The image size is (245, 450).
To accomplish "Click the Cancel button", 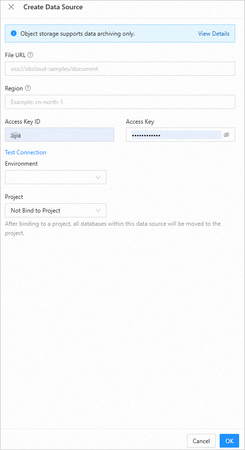I will click(201, 441).
